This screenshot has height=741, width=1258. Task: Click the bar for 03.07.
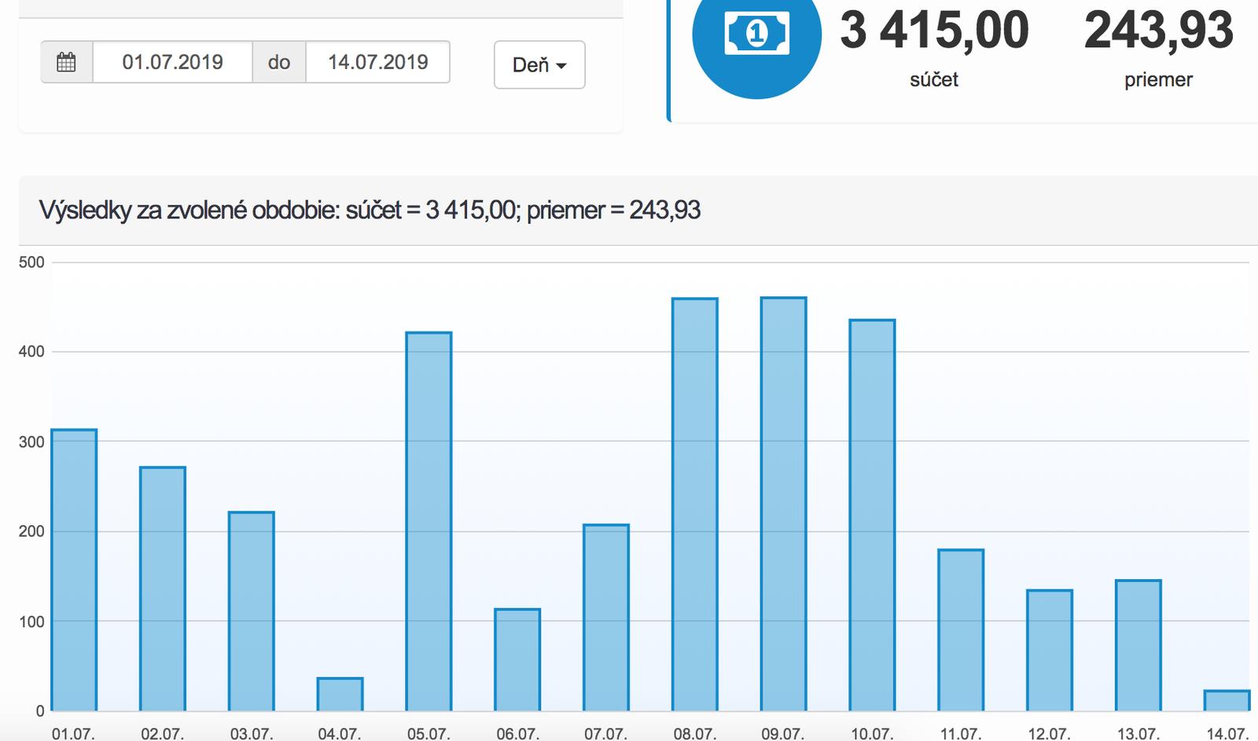click(x=252, y=611)
